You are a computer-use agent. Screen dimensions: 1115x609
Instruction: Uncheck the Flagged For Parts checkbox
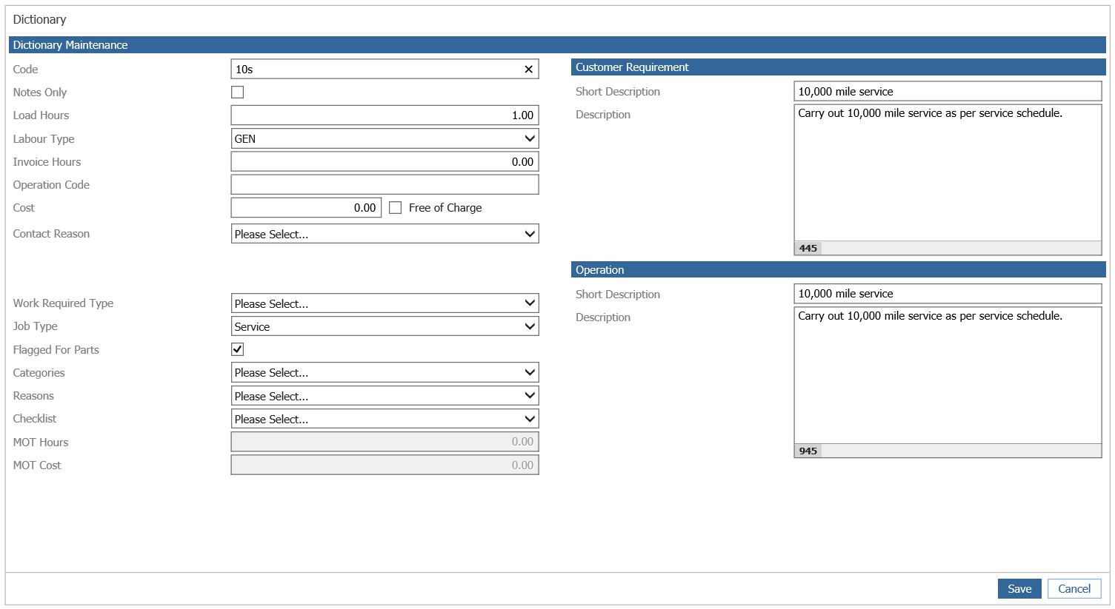tap(237, 349)
